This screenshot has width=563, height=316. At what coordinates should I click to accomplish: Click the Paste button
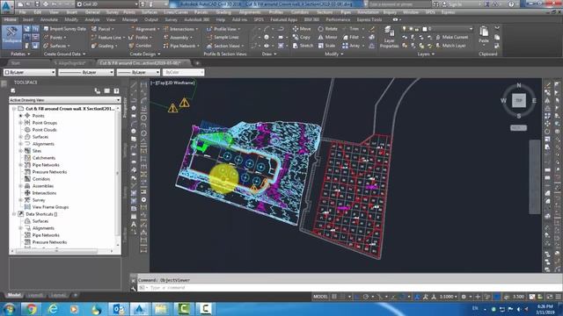point(484,35)
